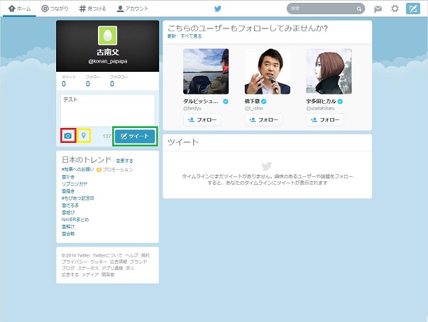Image resolution: width=428 pixels, height=322 pixels.
Task: Click the プライバシー footer link
Action: point(75,262)
